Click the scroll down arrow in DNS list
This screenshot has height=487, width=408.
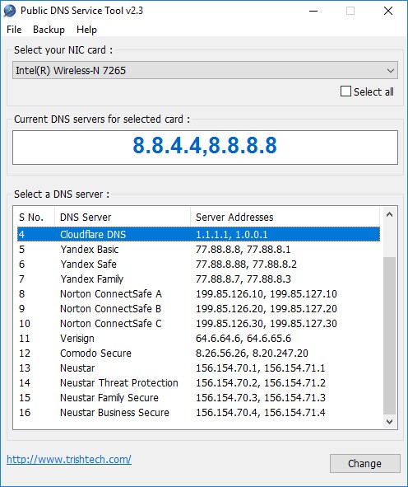pos(389,421)
